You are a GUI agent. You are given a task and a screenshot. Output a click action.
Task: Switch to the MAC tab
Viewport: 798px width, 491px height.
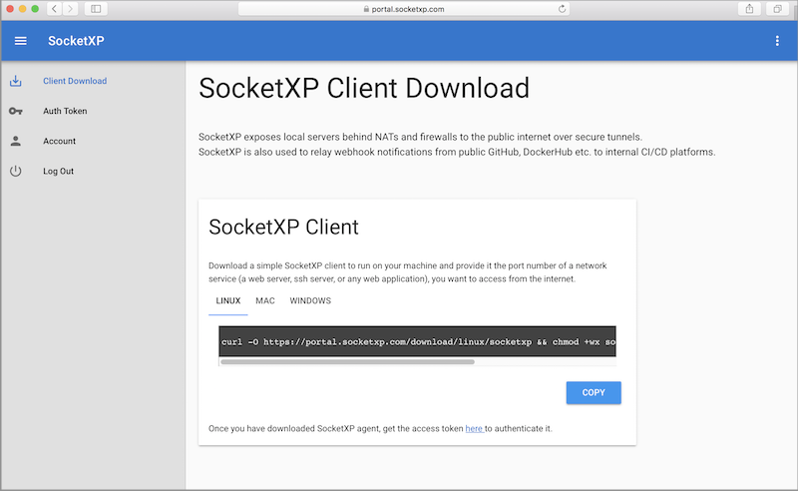(x=265, y=301)
